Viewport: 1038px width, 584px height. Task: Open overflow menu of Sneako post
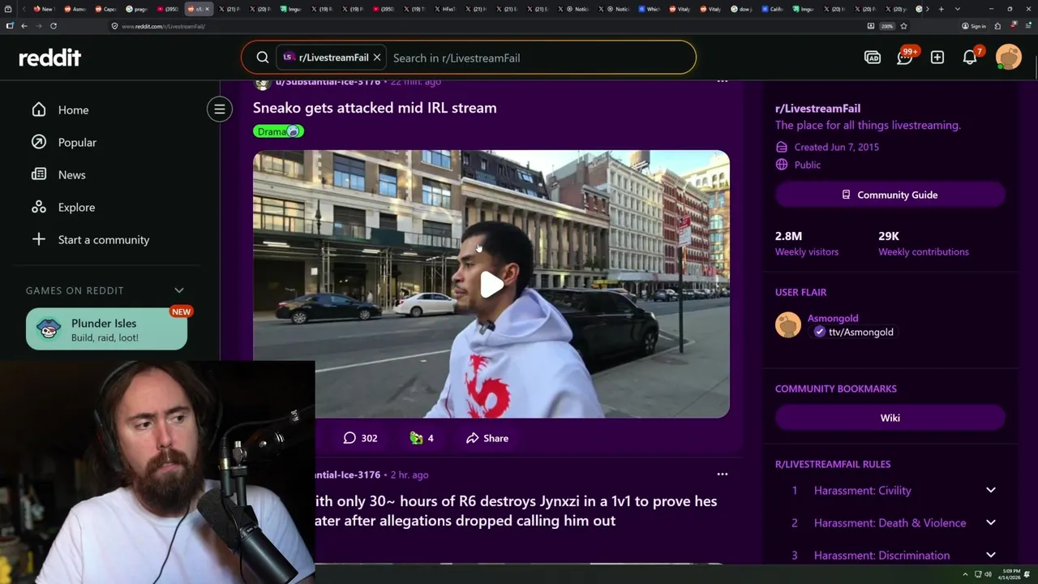coord(723,81)
